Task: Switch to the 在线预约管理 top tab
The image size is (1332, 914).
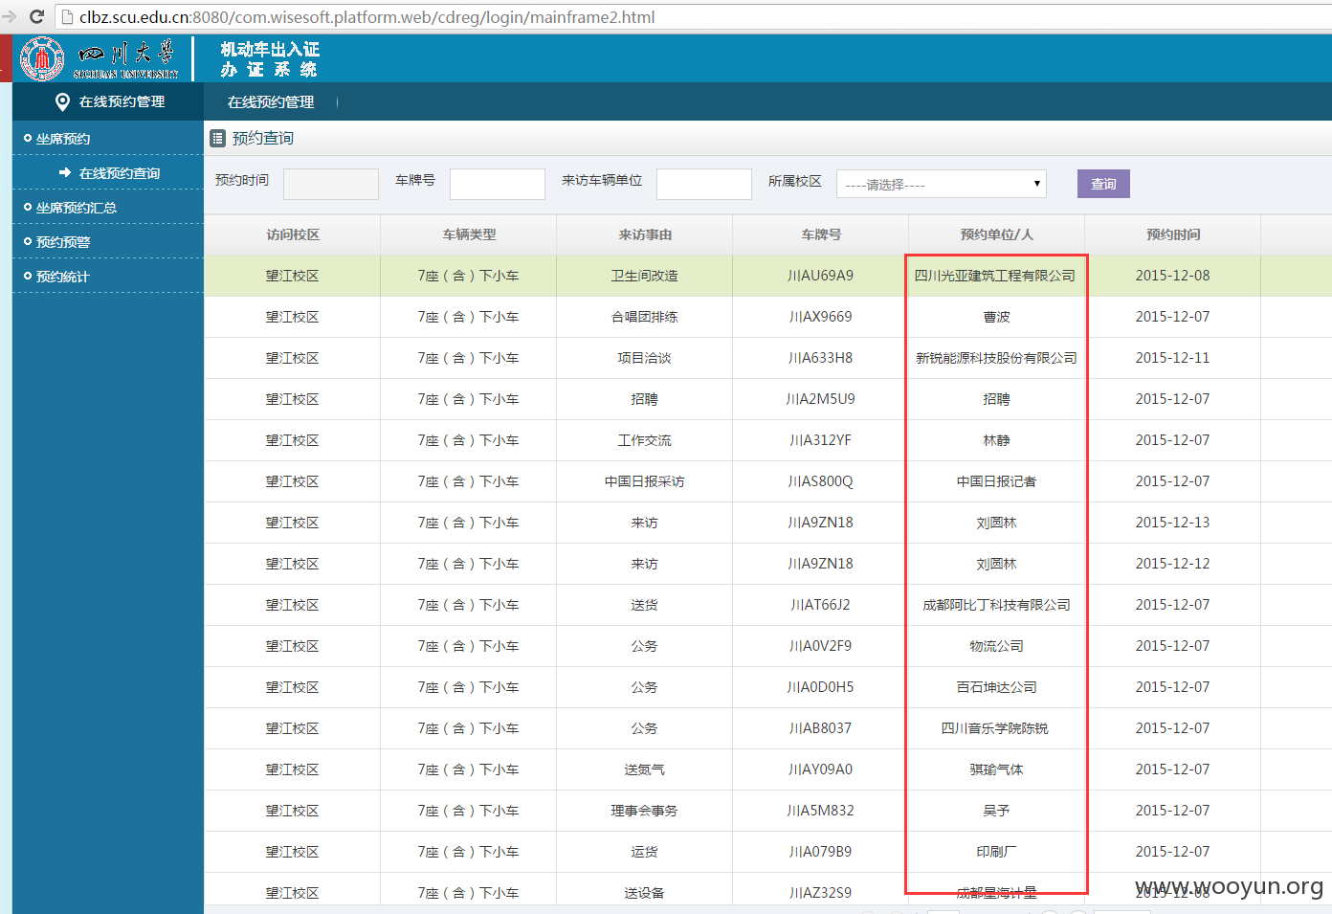Action: click(x=271, y=101)
